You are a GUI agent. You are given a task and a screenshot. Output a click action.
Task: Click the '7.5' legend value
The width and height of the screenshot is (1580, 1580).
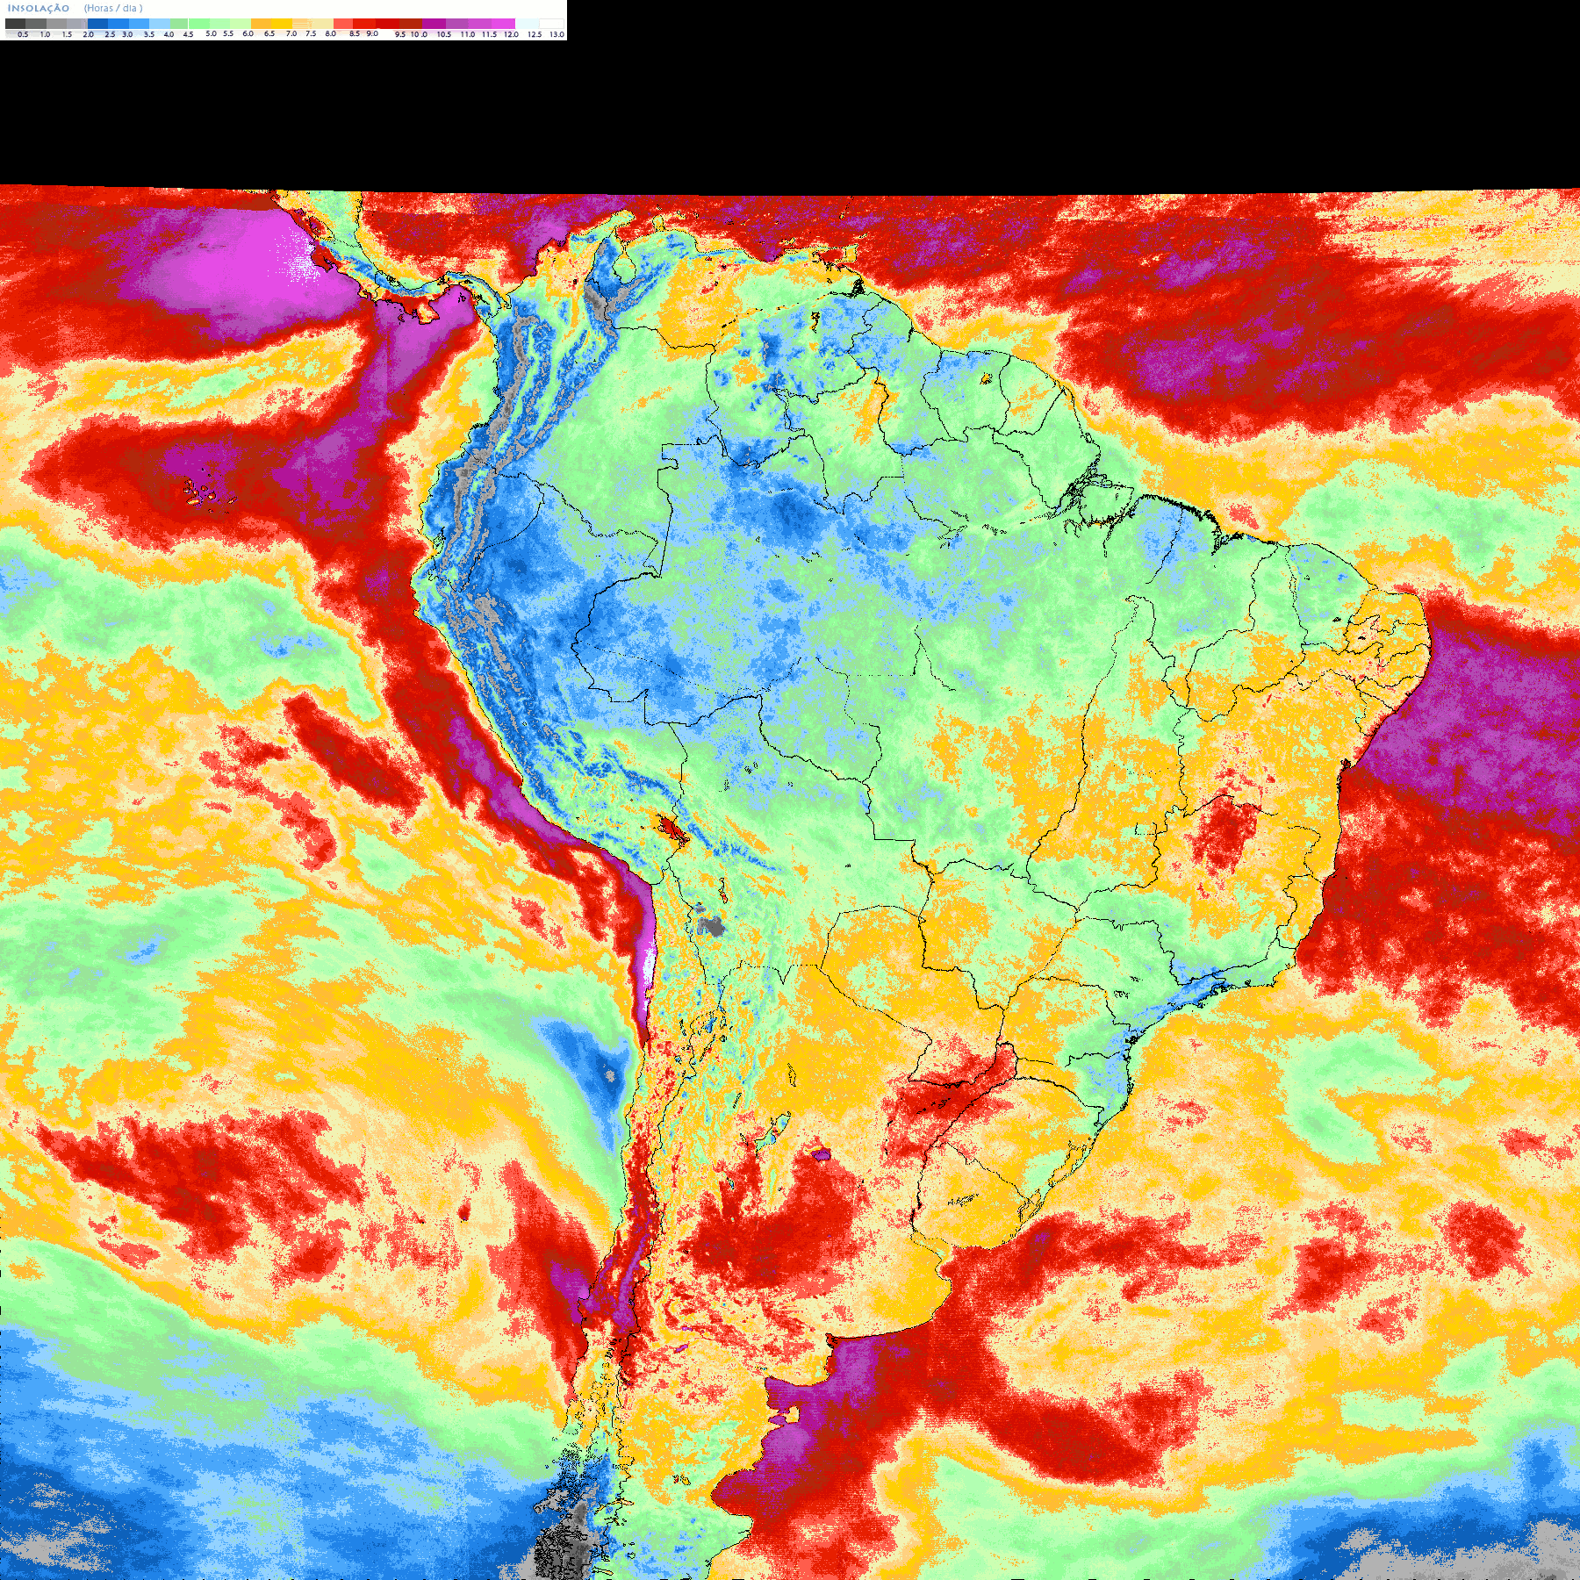[x=311, y=33]
